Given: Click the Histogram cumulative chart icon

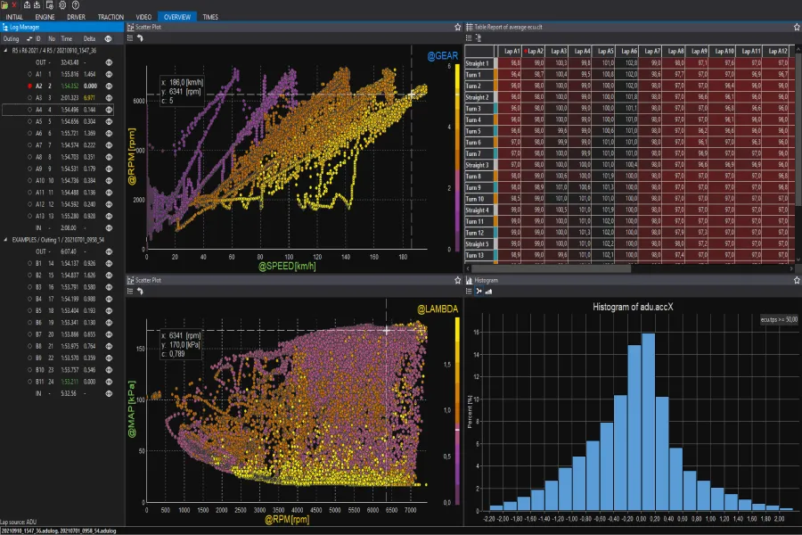Looking at the screenshot, I should point(488,292).
